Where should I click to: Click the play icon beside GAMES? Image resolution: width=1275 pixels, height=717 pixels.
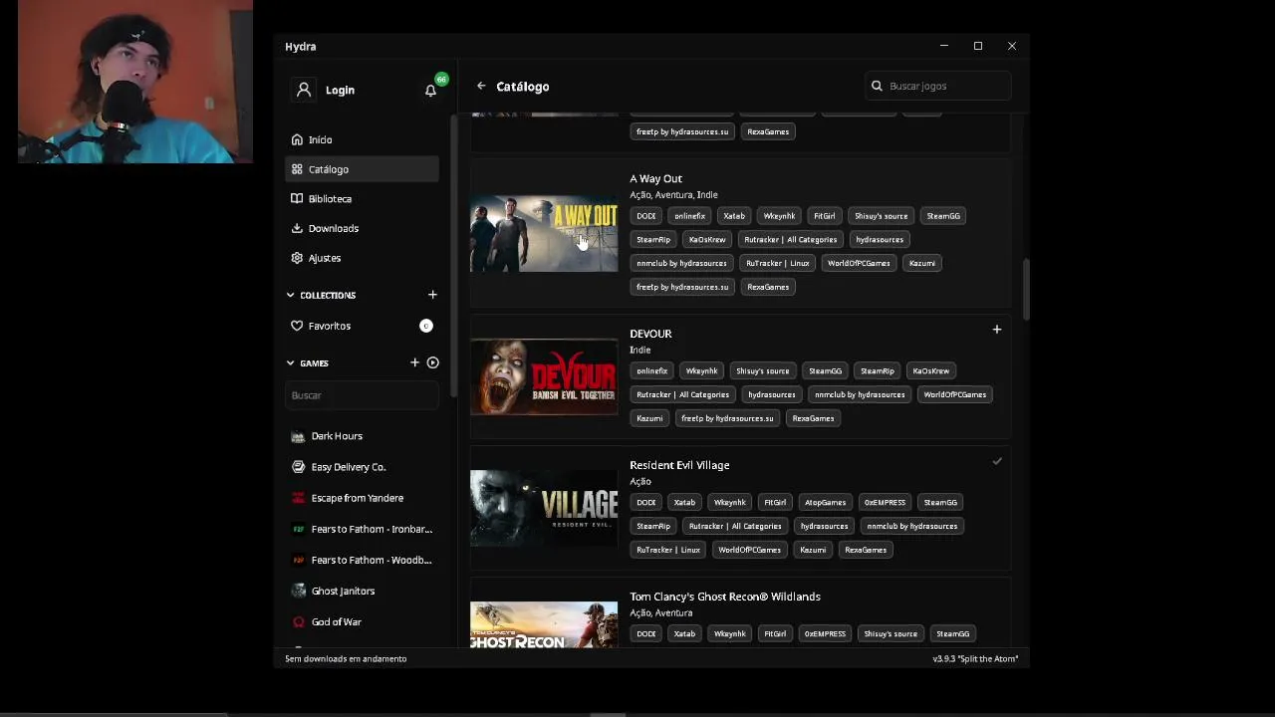click(432, 362)
